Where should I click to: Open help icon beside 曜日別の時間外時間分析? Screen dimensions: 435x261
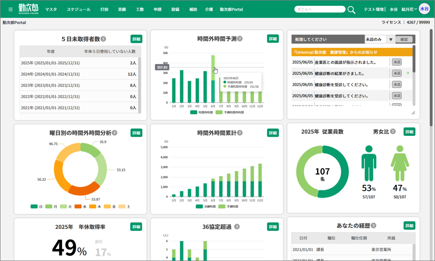coord(114,133)
